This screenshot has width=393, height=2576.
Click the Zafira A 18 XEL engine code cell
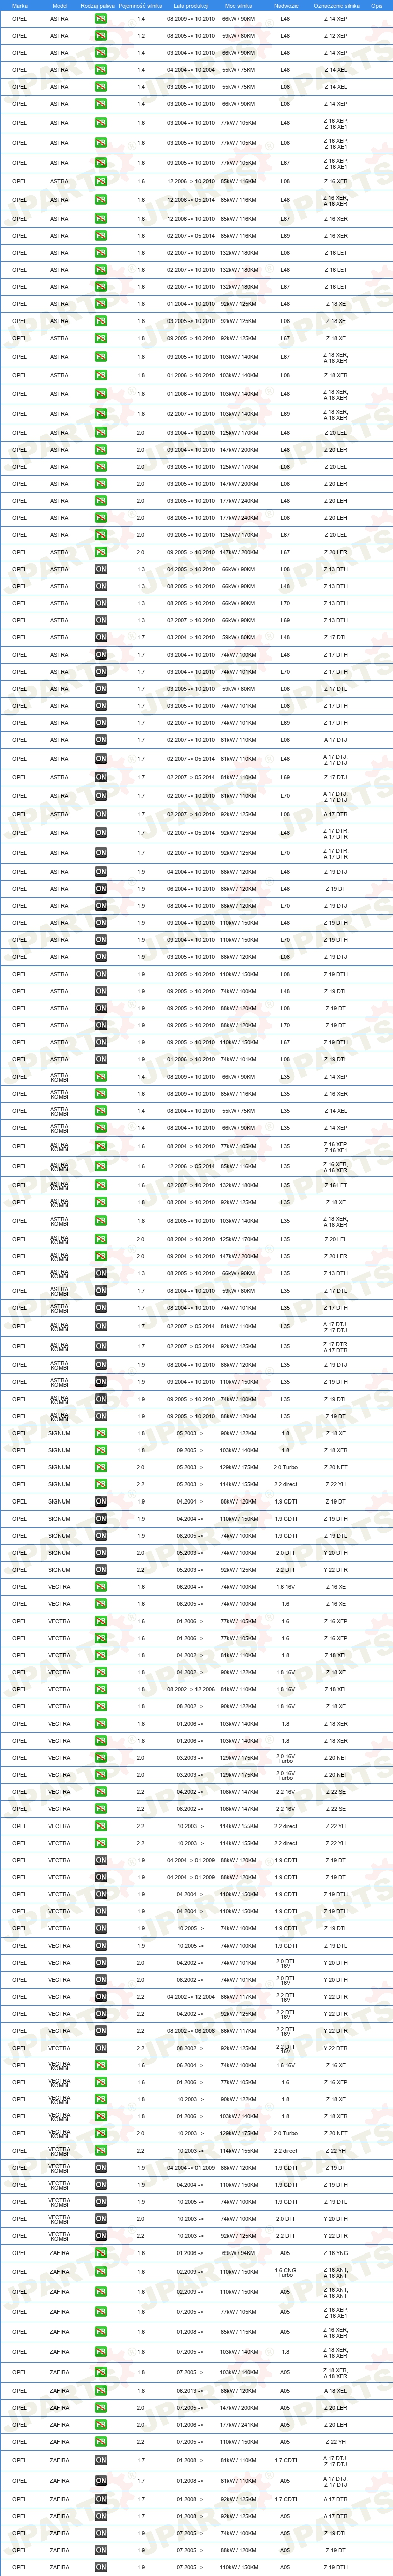(336, 2390)
